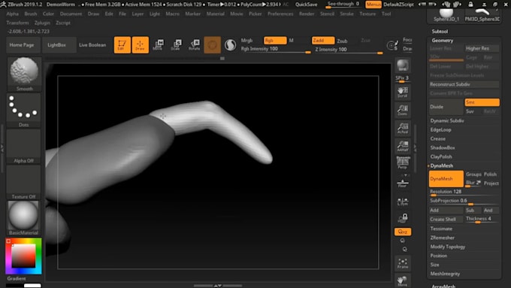Click the AAHalf icon
Viewport: 511px width, 288px height.
[x=403, y=146]
